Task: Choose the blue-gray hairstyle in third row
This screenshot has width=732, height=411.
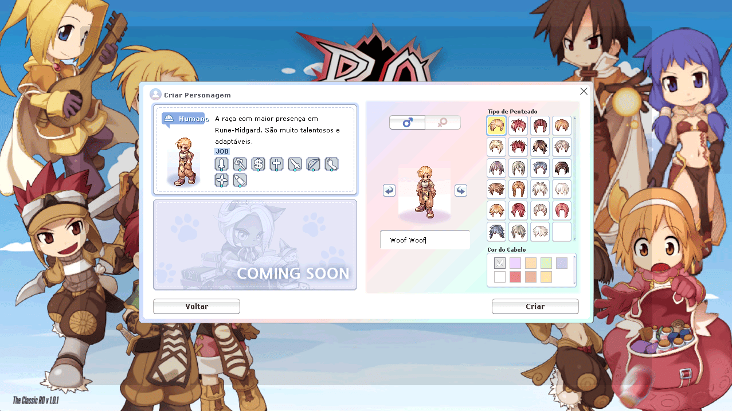Action: pos(540,168)
